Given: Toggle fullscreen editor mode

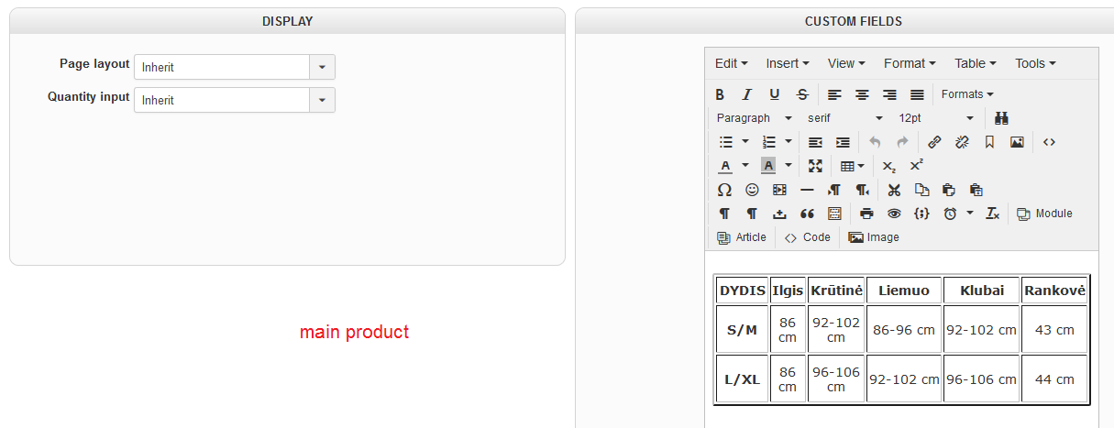Looking at the screenshot, I should click(x=815, y=166).
